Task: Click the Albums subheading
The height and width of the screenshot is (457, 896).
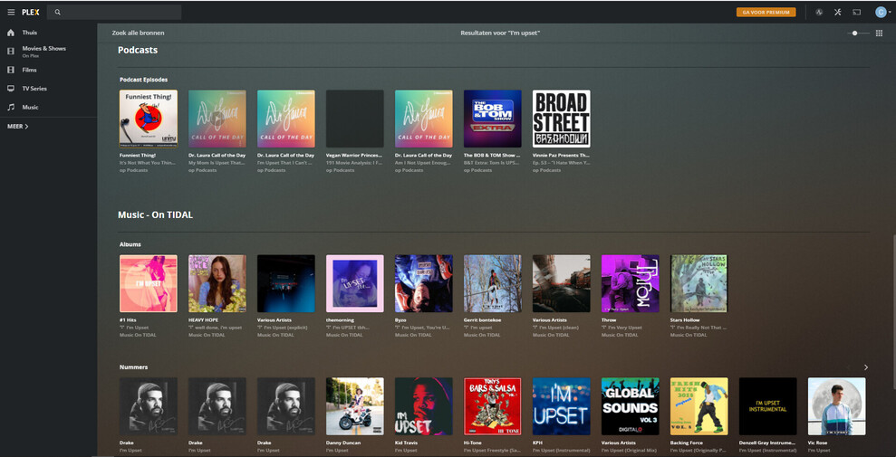Action: [x=130, y=244]
